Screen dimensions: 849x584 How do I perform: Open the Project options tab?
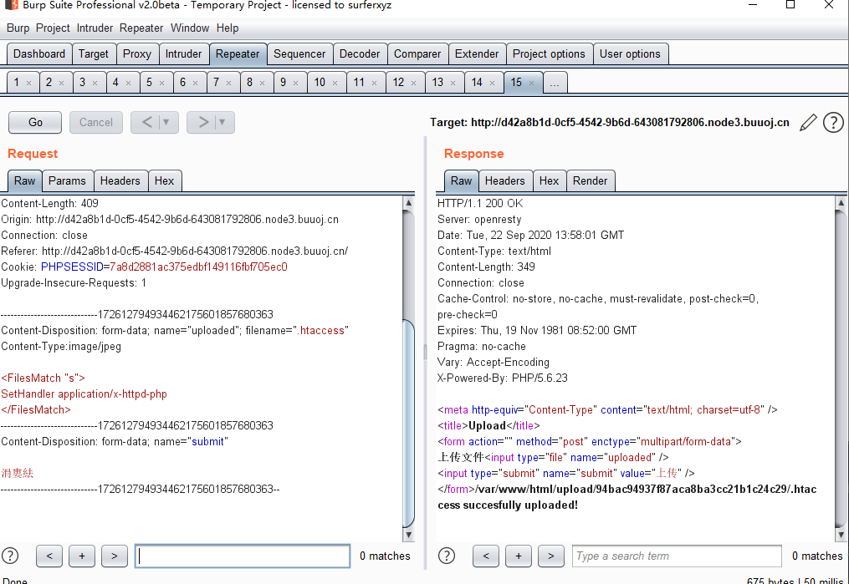pyautogui.click(x=549, y=54)
